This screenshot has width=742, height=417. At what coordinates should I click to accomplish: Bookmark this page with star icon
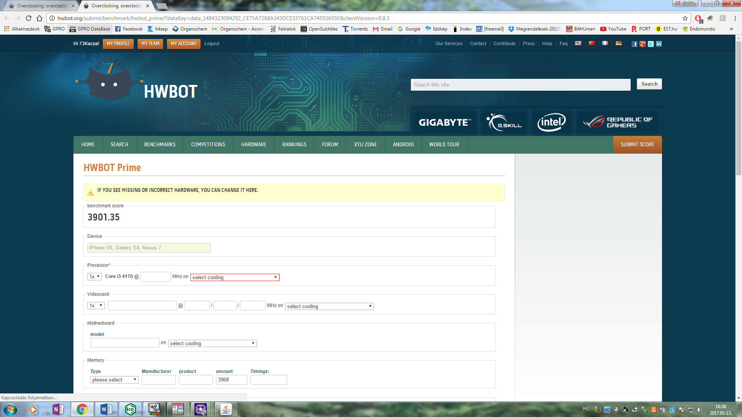(x=685, y=18)
